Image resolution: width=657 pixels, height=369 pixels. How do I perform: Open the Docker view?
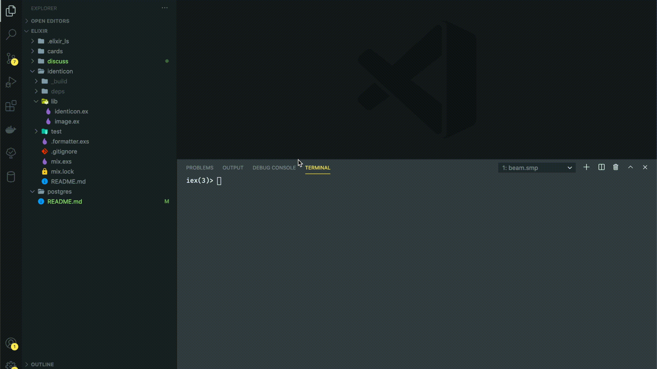pyautogui.click(x=11, y=129)
